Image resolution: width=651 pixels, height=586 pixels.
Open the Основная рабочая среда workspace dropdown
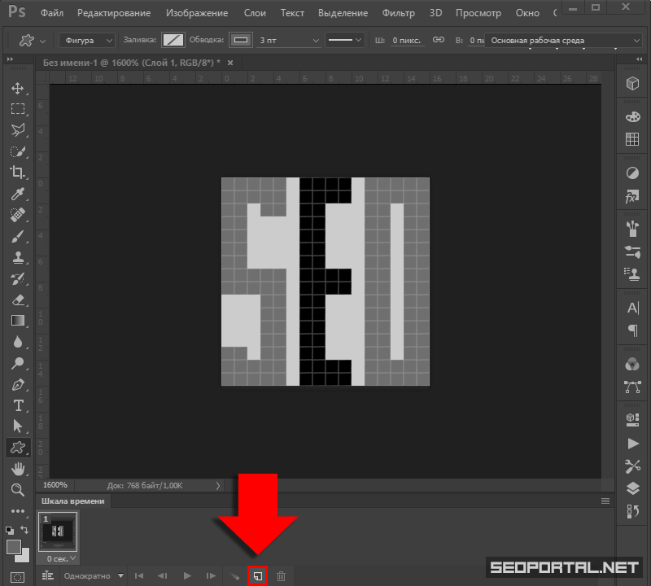tap(545, 40)
